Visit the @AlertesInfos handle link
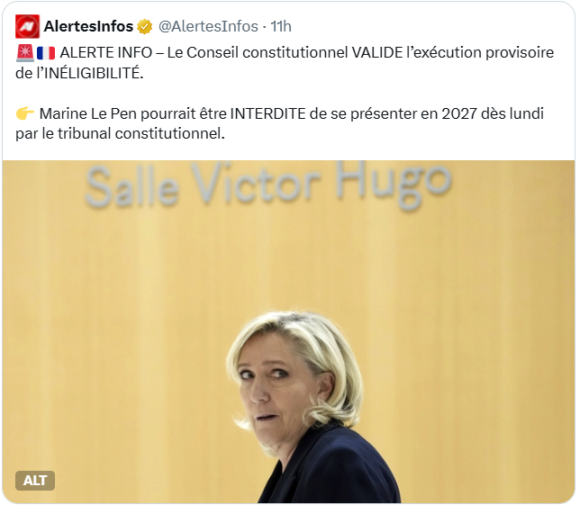This screenshot has height=505, width=580. point(208,27)
